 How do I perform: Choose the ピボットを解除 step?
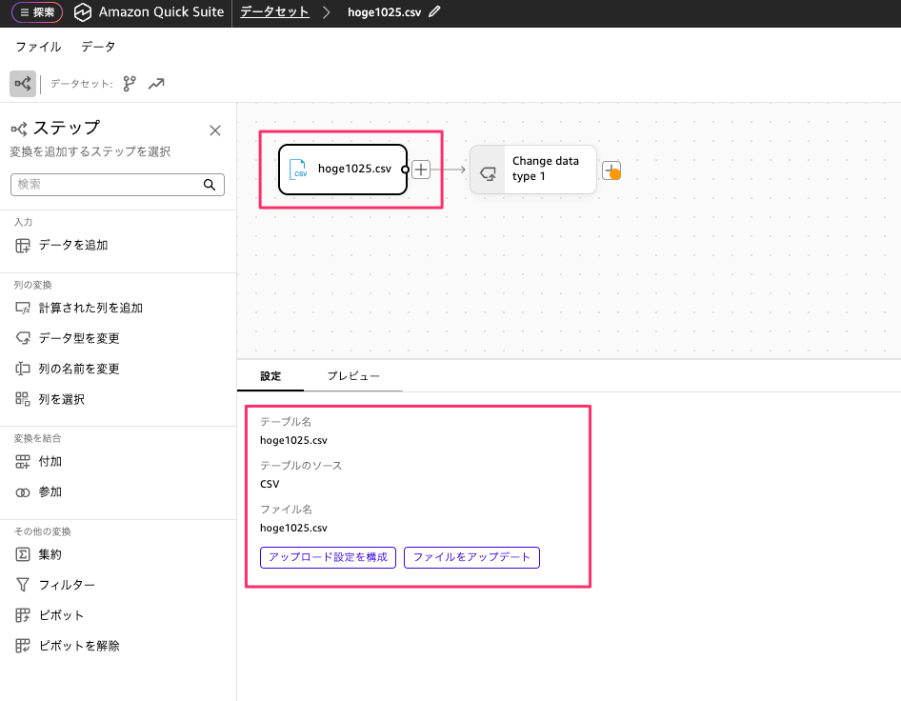coord(79,646)
